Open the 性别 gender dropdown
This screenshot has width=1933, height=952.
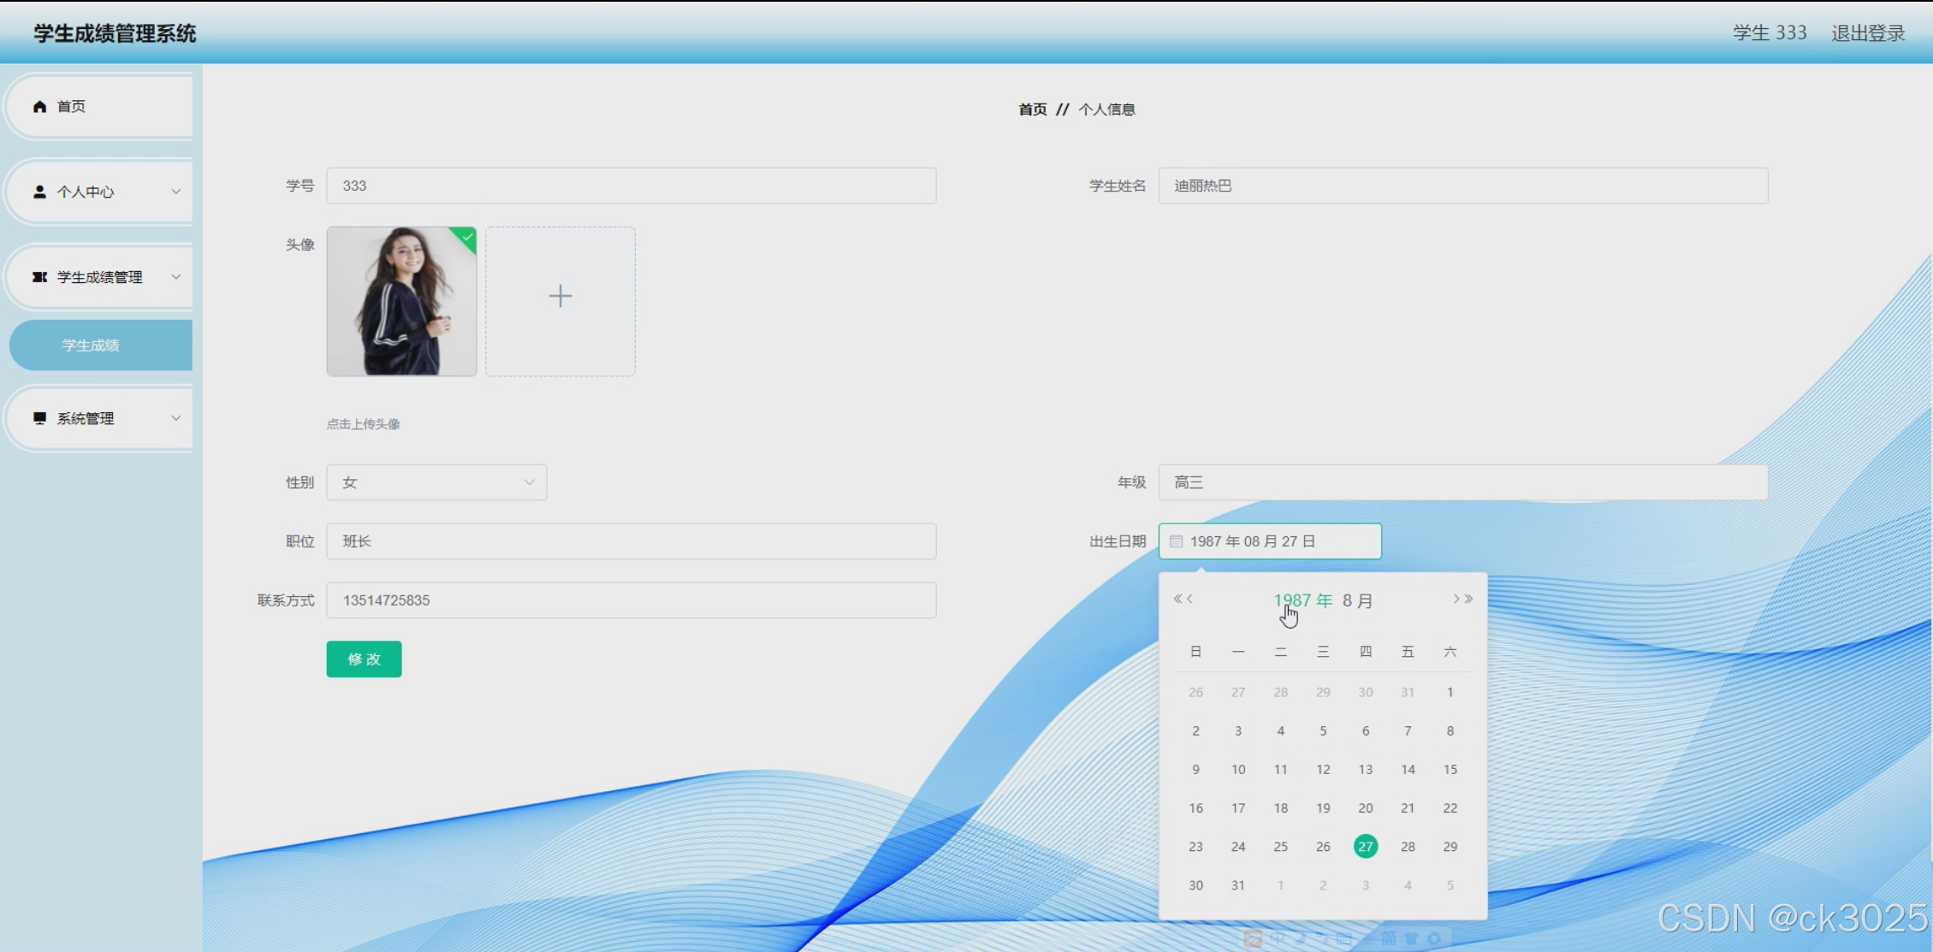tap(436, 482)
